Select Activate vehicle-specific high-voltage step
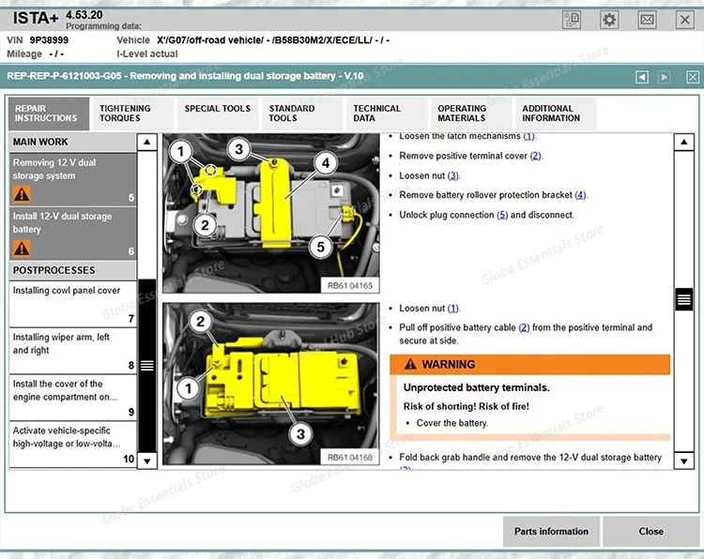The height and width of the screenshot is (559, 704). [72, 445]
